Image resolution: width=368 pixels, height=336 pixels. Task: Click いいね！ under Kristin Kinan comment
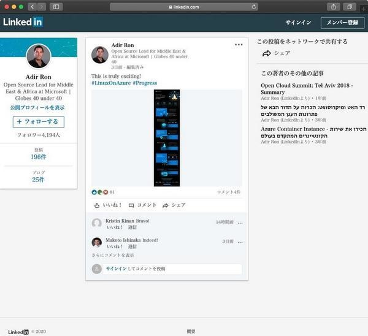click(x=115, y=227)
